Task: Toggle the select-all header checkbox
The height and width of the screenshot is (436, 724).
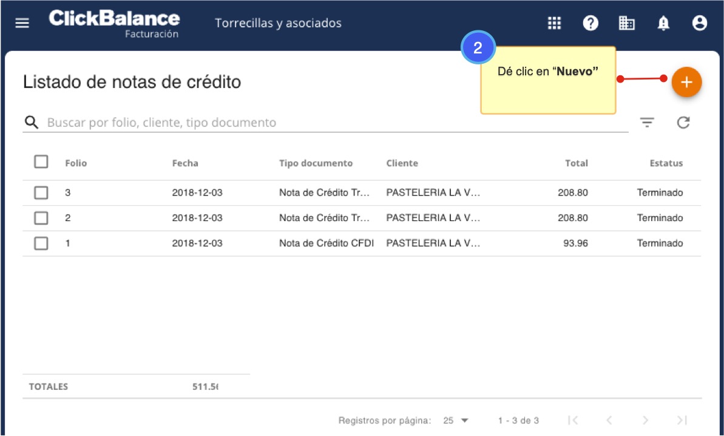Action: coord(41,162)
